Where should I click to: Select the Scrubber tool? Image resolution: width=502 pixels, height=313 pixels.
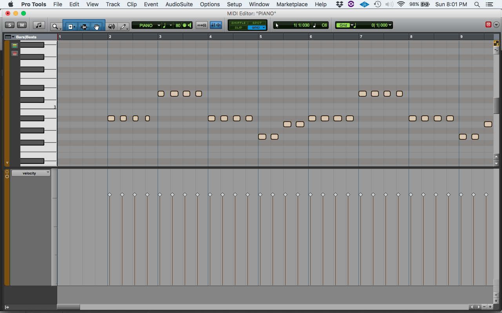click(x=111, y=26)
